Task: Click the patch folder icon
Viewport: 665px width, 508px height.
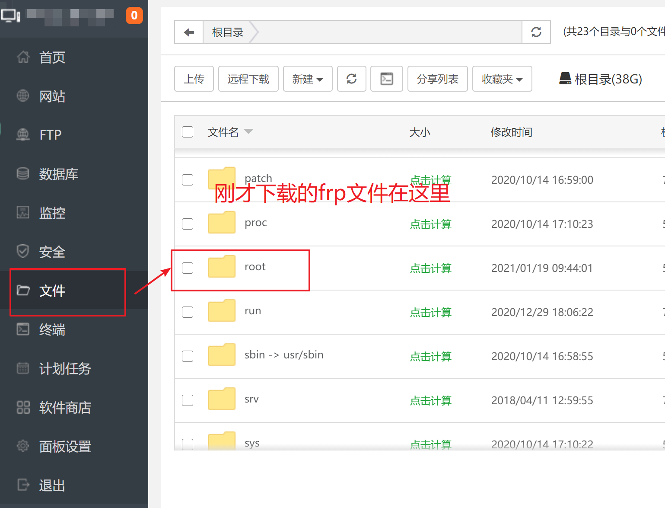Action: coord(222,178)
